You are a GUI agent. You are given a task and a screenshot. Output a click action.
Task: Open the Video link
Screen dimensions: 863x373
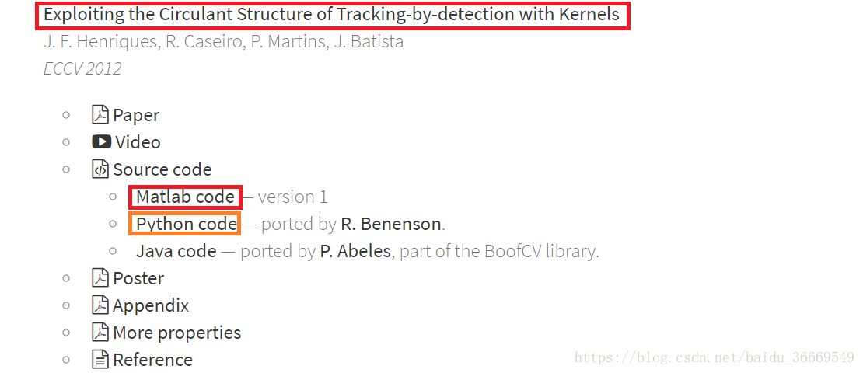tap(138, 142)
